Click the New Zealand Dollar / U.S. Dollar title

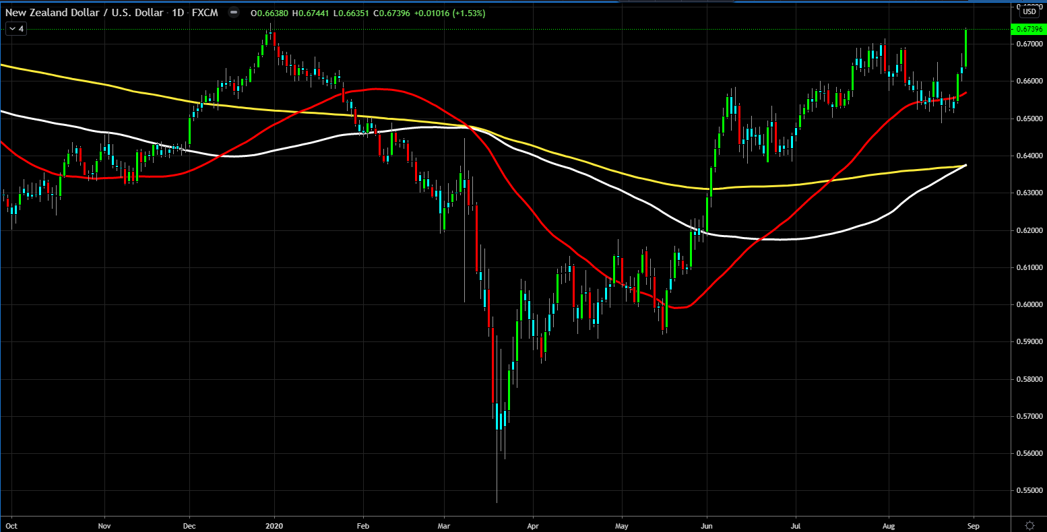coord(84,13)
